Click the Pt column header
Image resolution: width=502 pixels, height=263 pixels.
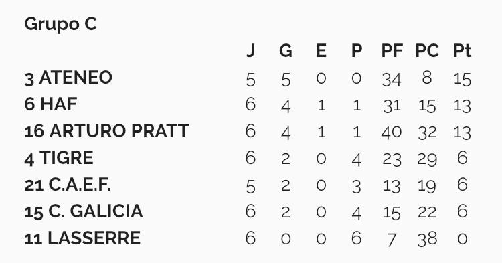[x=463, y=51]
